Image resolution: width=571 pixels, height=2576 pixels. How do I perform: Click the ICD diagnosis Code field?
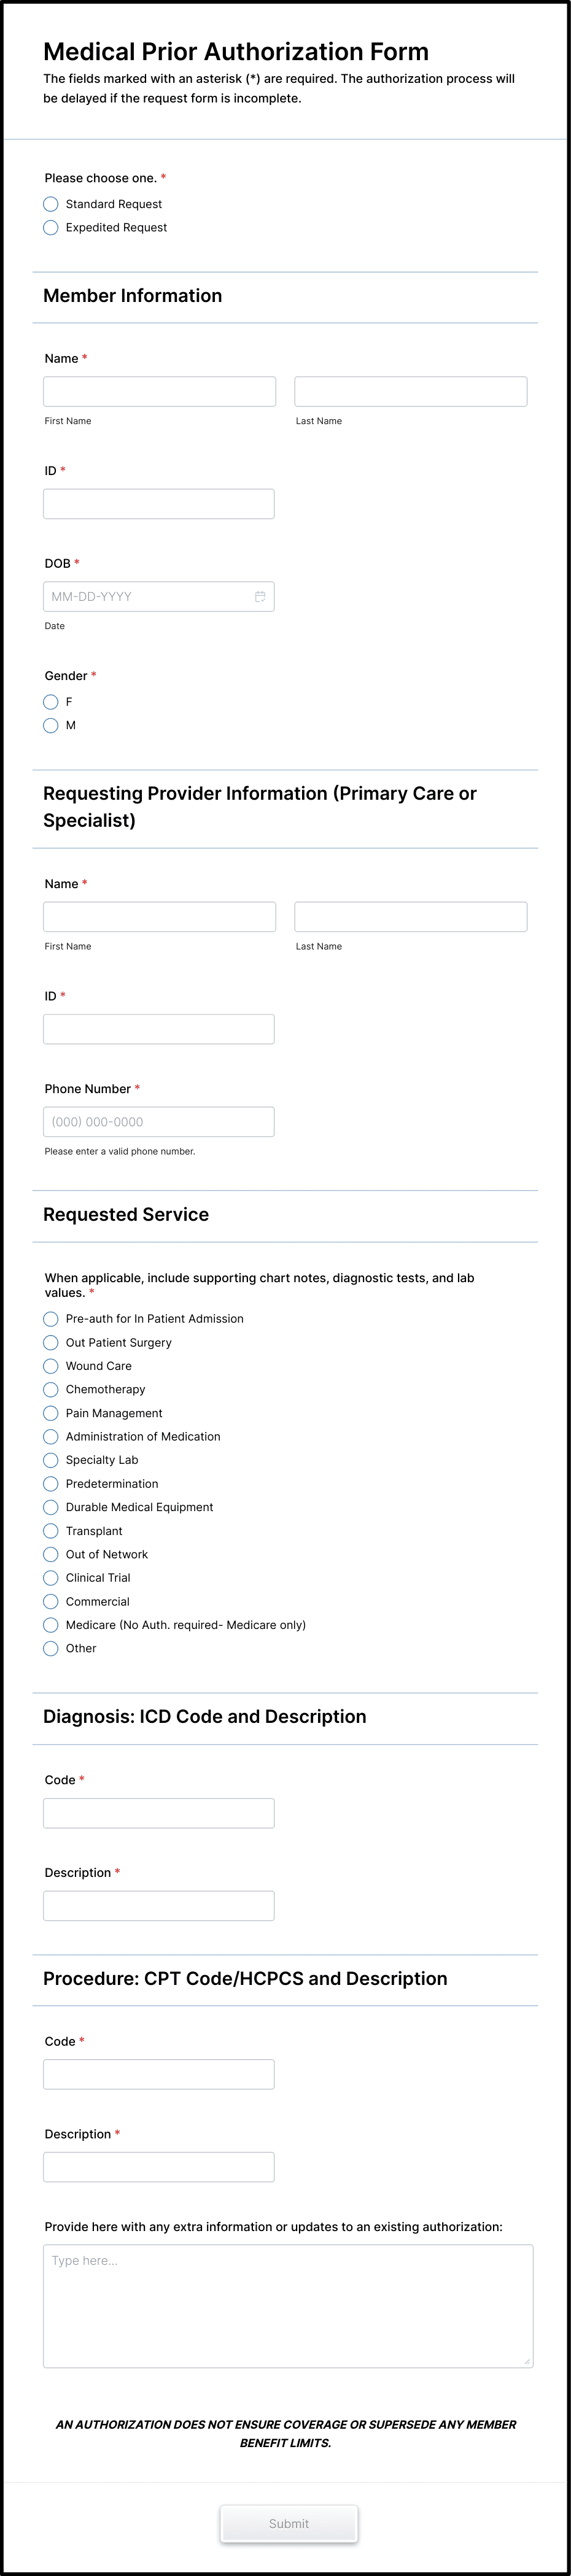159,1812
